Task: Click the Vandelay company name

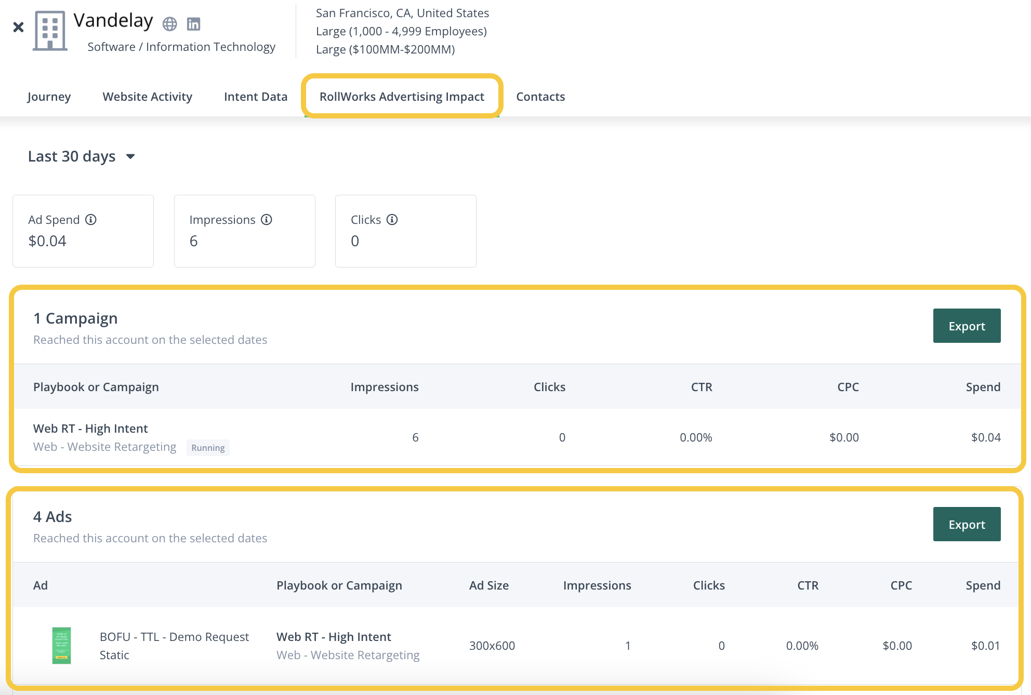Action: (x=113, y=21)
